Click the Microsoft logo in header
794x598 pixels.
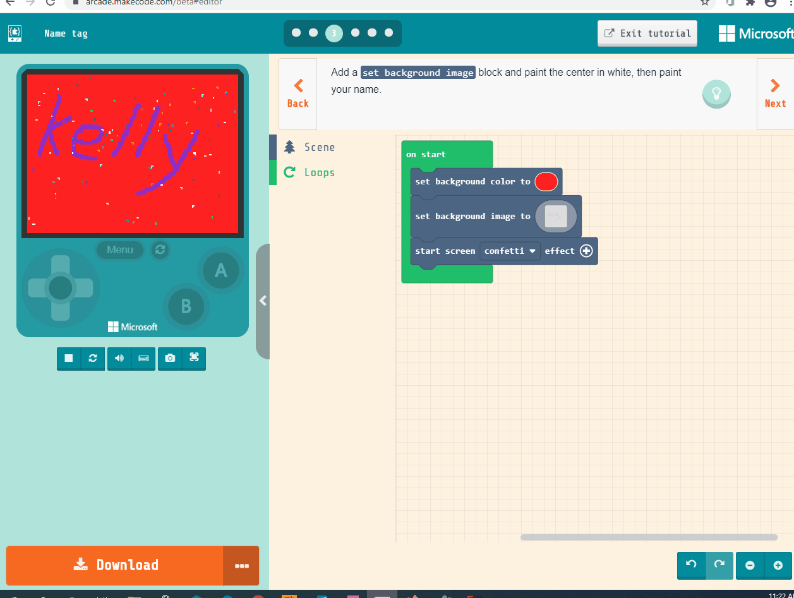coord(756,33)
